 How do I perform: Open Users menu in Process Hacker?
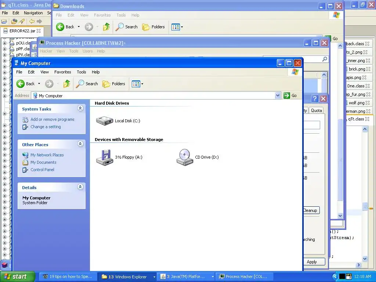87,51
